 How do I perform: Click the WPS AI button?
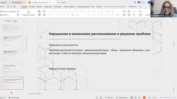point(133,7)
